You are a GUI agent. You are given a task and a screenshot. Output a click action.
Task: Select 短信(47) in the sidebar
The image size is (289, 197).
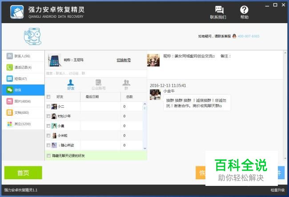coord(23,79)
